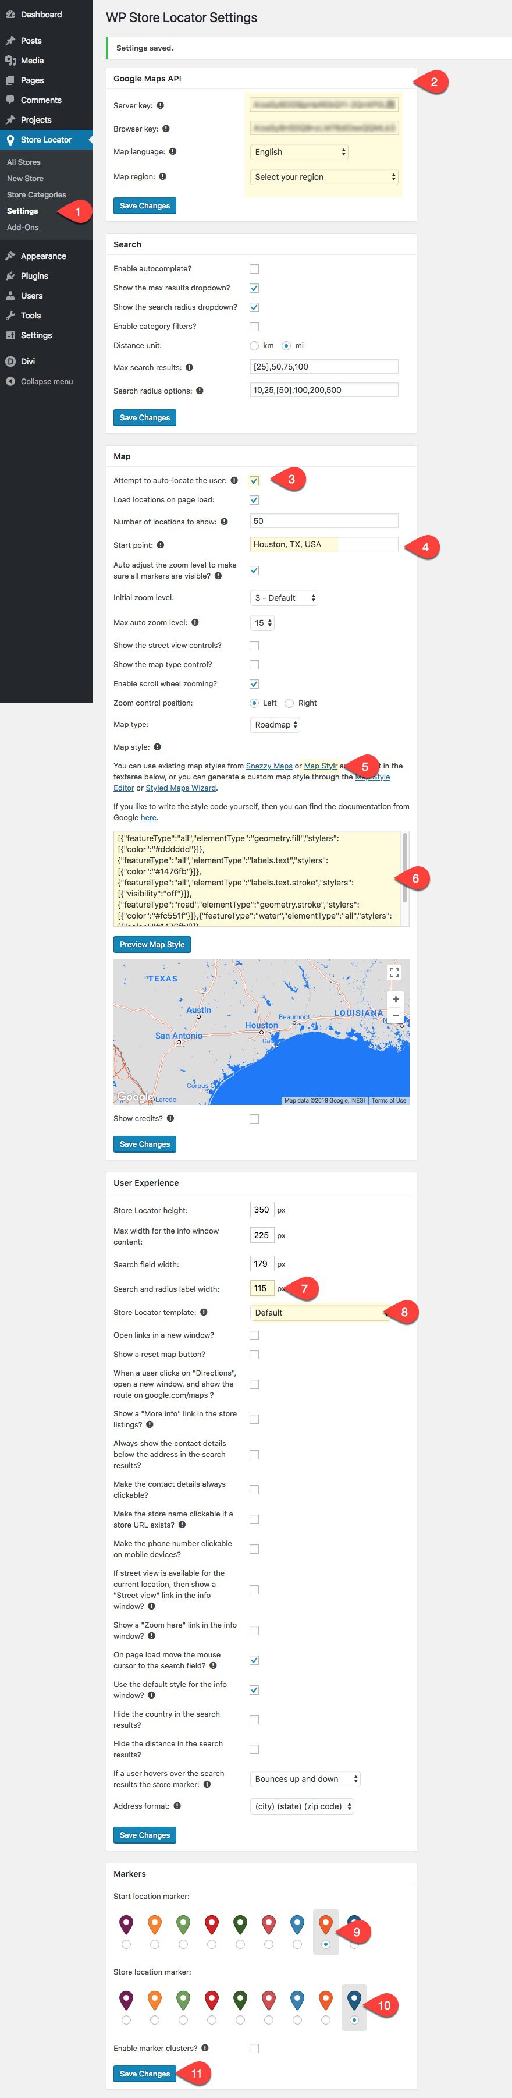Expand the Map type Roadmap dropdown
The height and width of the screenshot is (2098, 512).
276,725
